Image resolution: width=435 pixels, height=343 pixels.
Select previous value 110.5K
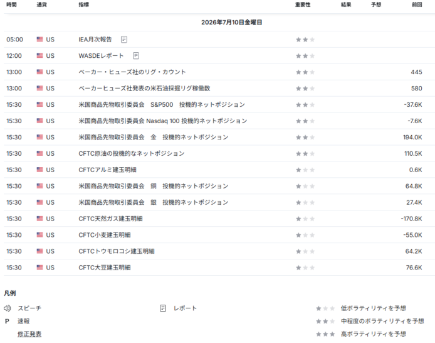coord(413,153)
